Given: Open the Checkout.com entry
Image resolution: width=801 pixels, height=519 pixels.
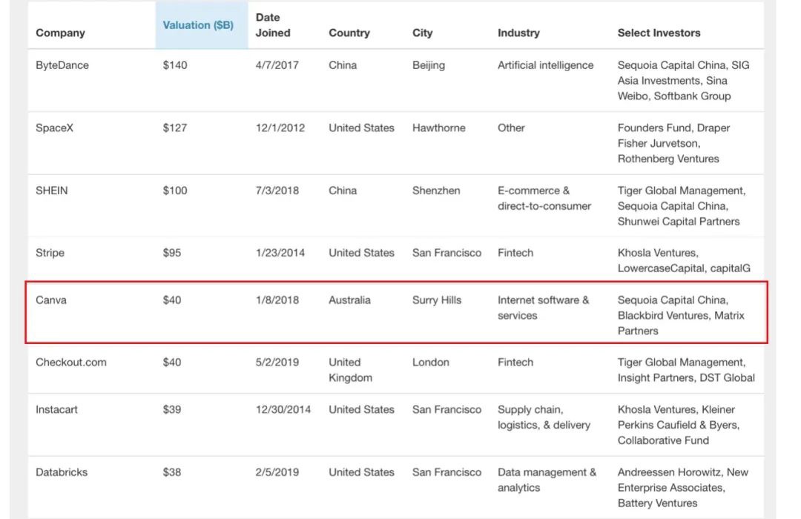Looking at the screenshot, I should pos(71,362).
